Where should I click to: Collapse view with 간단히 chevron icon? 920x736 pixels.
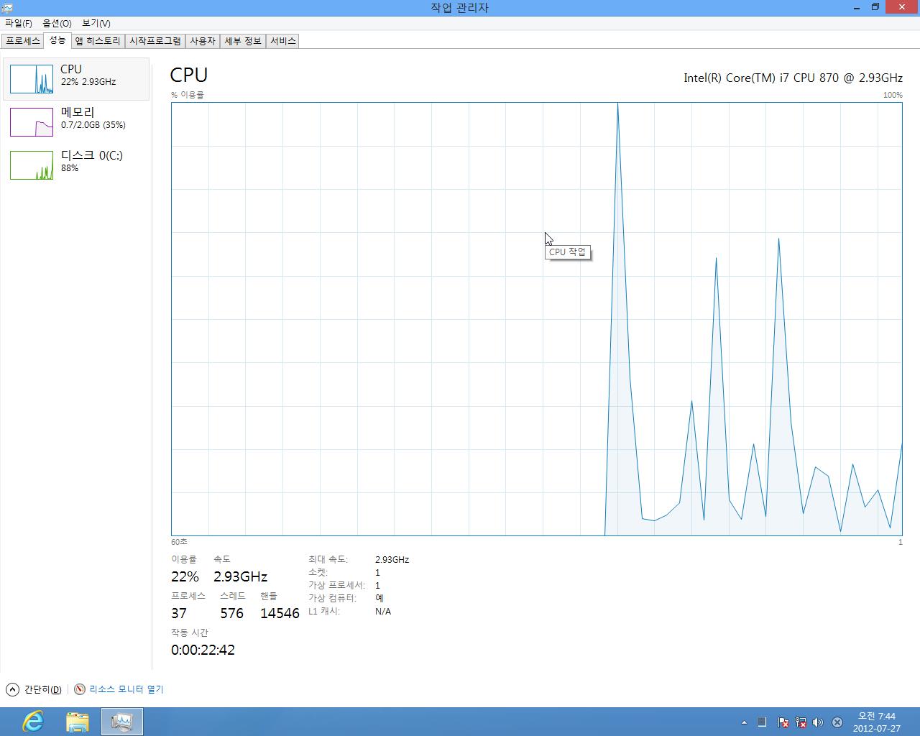(x=11, y=689)
